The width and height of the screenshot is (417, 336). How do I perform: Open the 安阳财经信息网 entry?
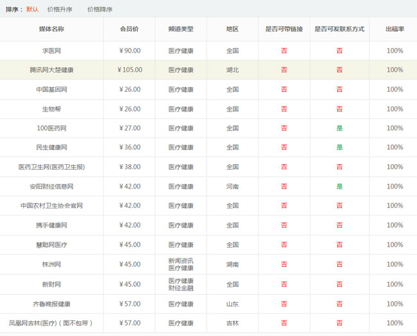(x=51, y=187)
